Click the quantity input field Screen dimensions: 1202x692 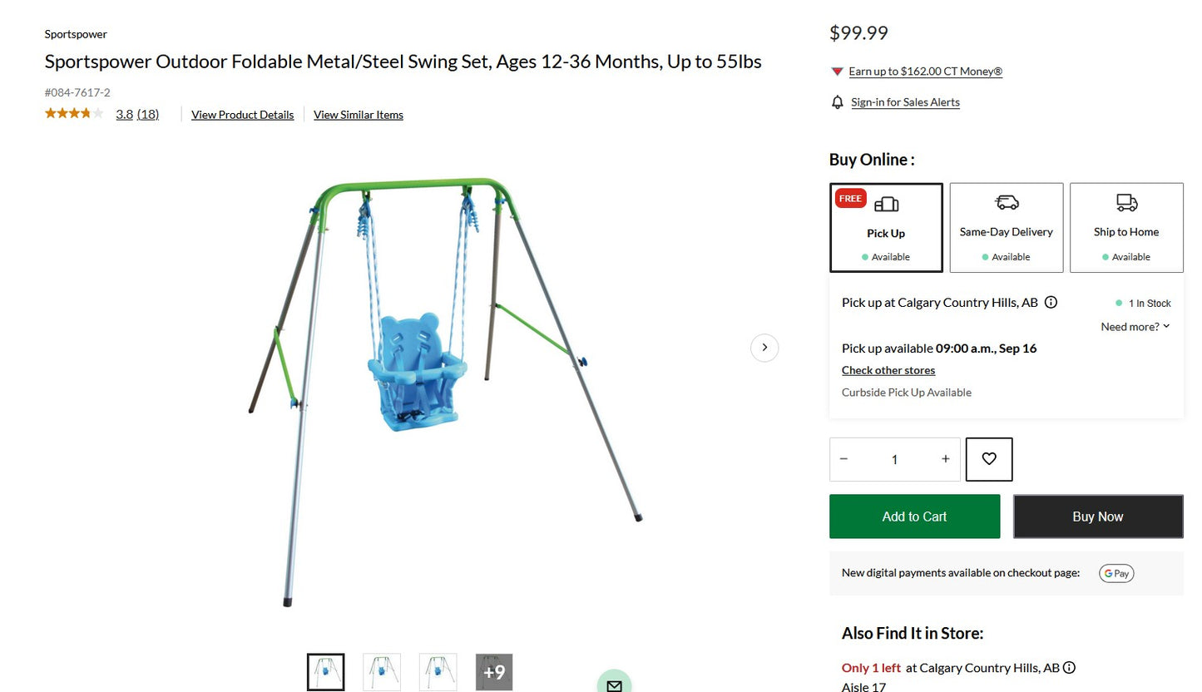coord(894,458)
